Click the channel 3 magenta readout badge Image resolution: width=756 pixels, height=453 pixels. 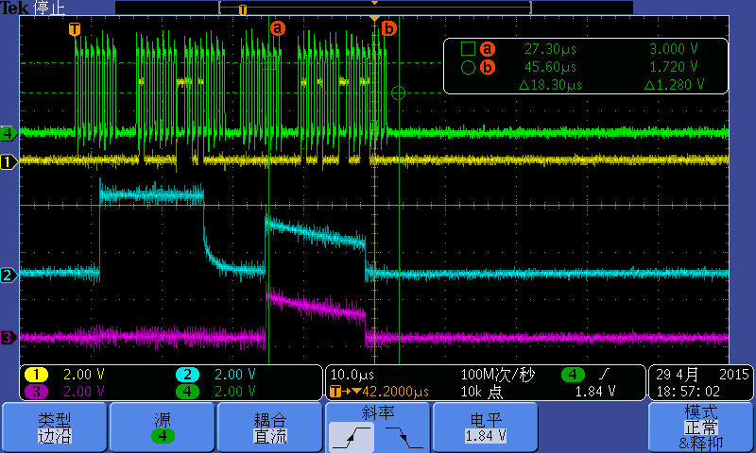(x=36, y=392)
